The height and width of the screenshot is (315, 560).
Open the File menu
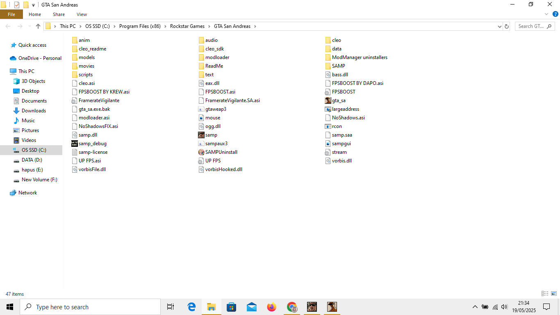11,14
